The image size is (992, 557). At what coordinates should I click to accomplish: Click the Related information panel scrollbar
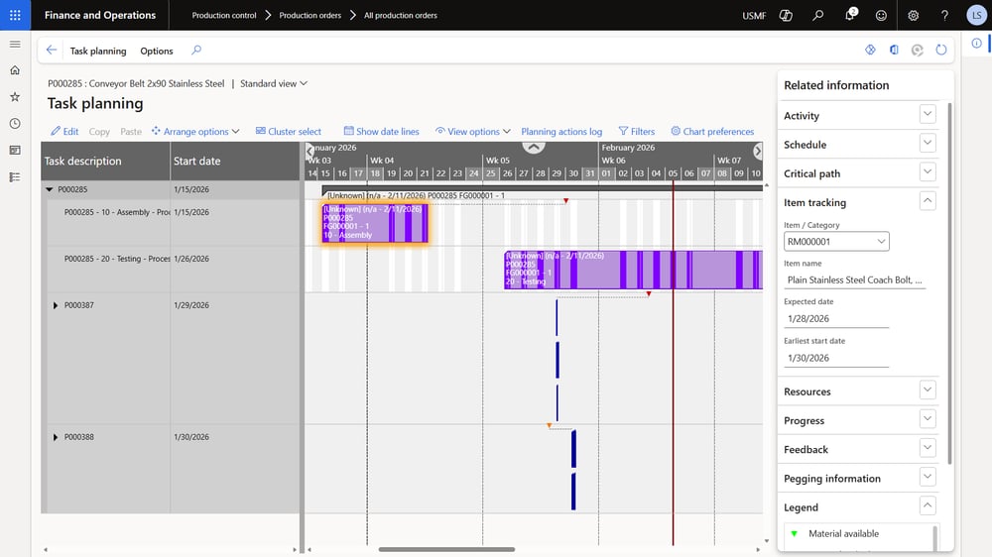[x=949, y=282]
